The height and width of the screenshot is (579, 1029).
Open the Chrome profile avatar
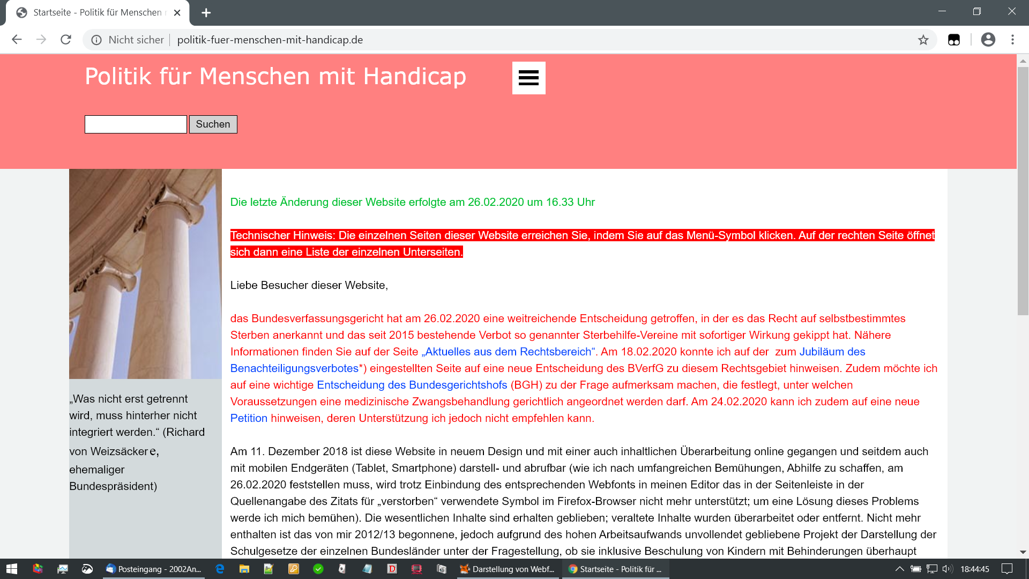coord(988,40)
